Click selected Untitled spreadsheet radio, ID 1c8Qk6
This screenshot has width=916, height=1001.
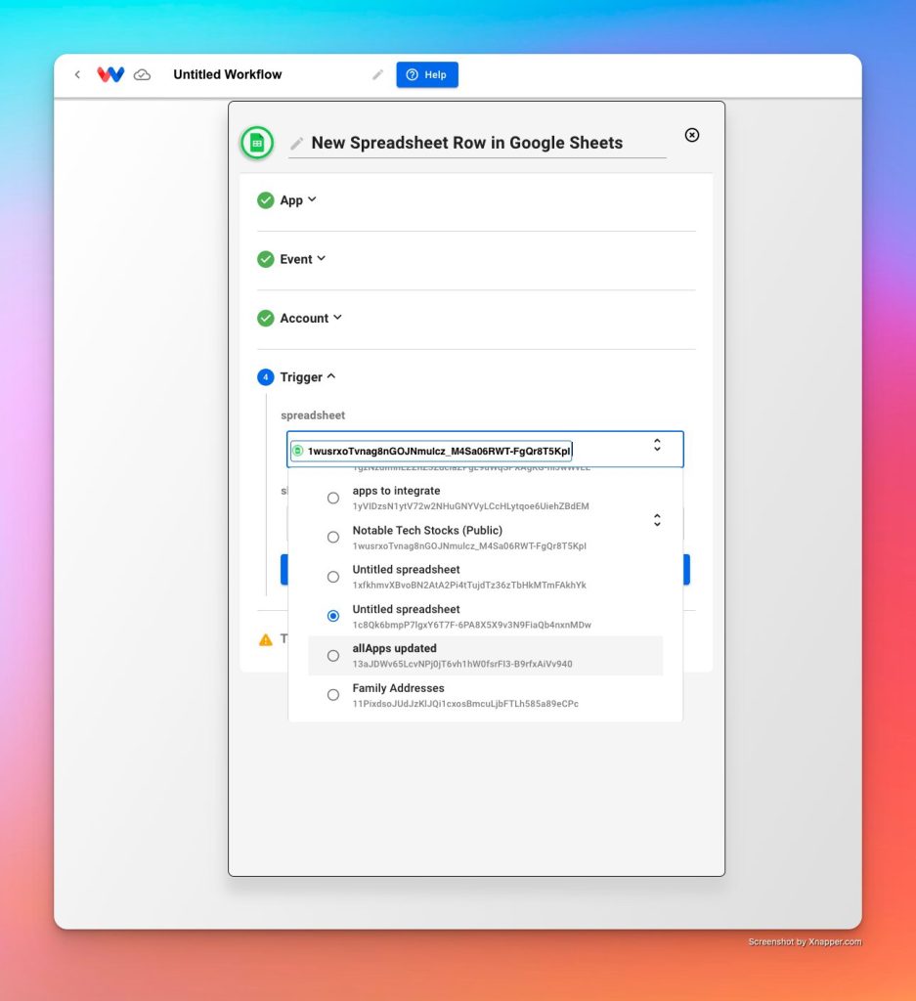[333, 616]
